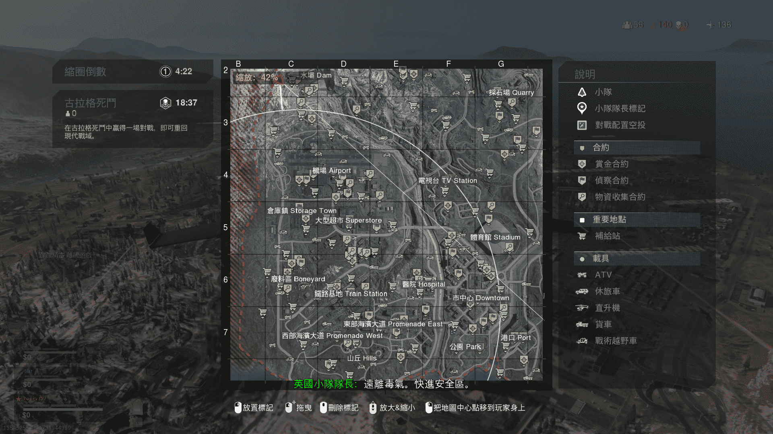Click the 市中心 Downtown map label
773x434 pixels.
coord(481,298)
